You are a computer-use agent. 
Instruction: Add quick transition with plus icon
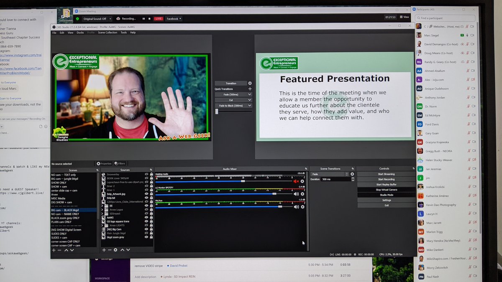coord(250,89)
